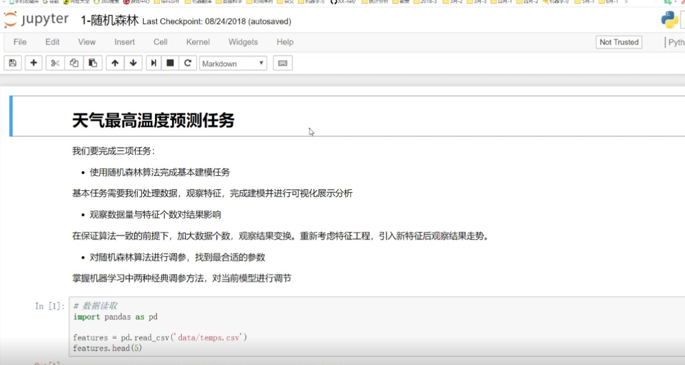Move the selected cell up
685x365 pixels.
(114, 63)
